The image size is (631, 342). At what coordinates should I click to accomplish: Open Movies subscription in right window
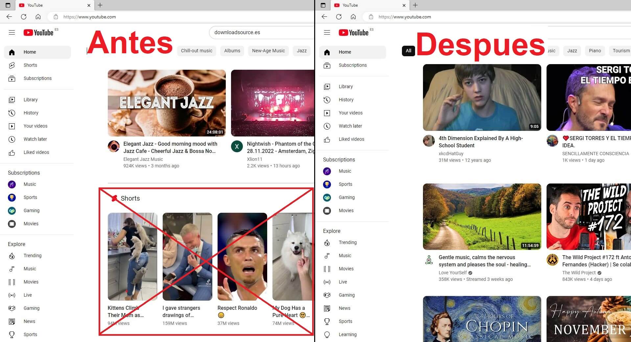click(x=353, y=210)
